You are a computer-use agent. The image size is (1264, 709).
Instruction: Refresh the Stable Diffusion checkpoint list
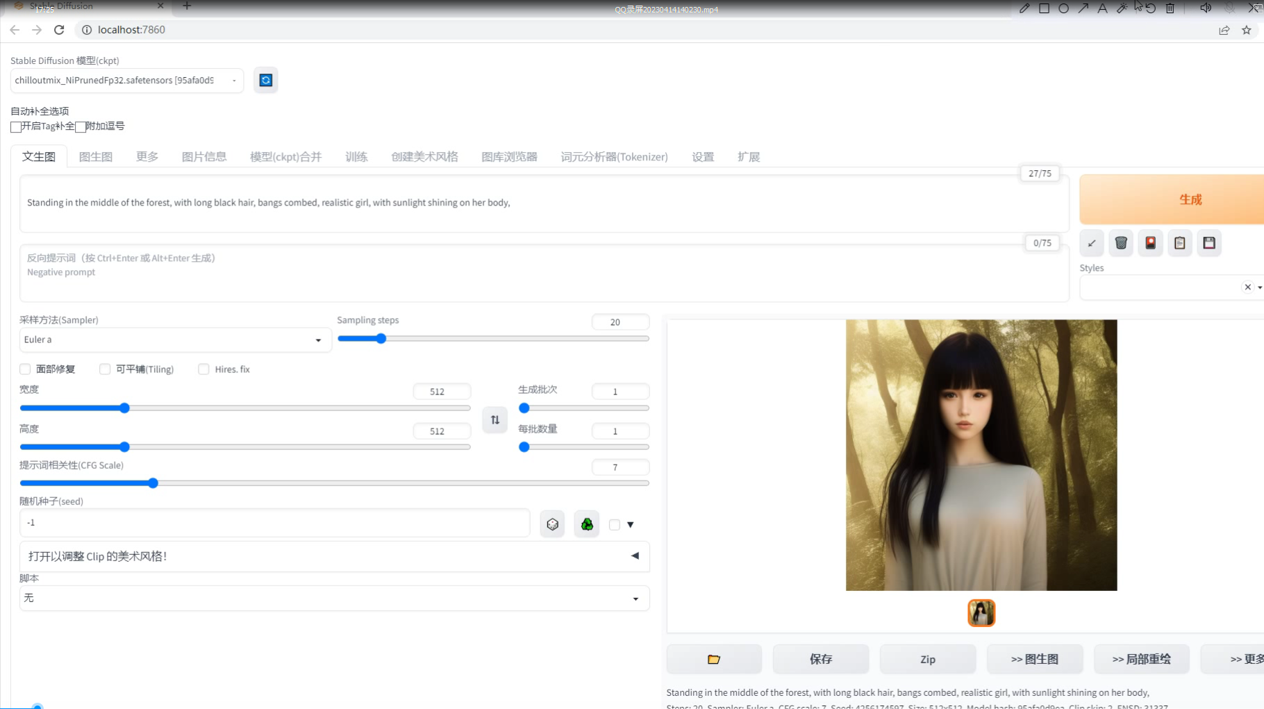[265, 80]
